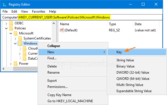Click the tree pane scroll-up arrow
Image resolution: width=167 pixels, height=105 pixels.
[54, 23]
